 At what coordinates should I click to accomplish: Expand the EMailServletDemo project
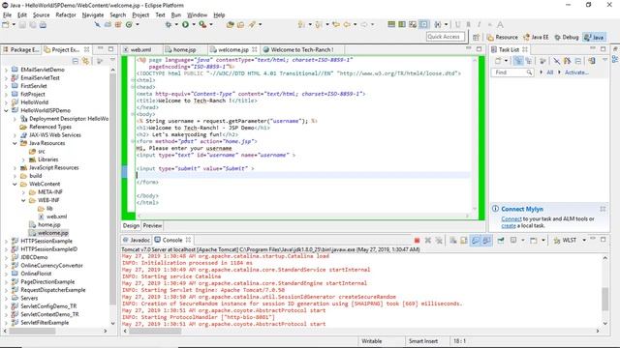point(6,70)
